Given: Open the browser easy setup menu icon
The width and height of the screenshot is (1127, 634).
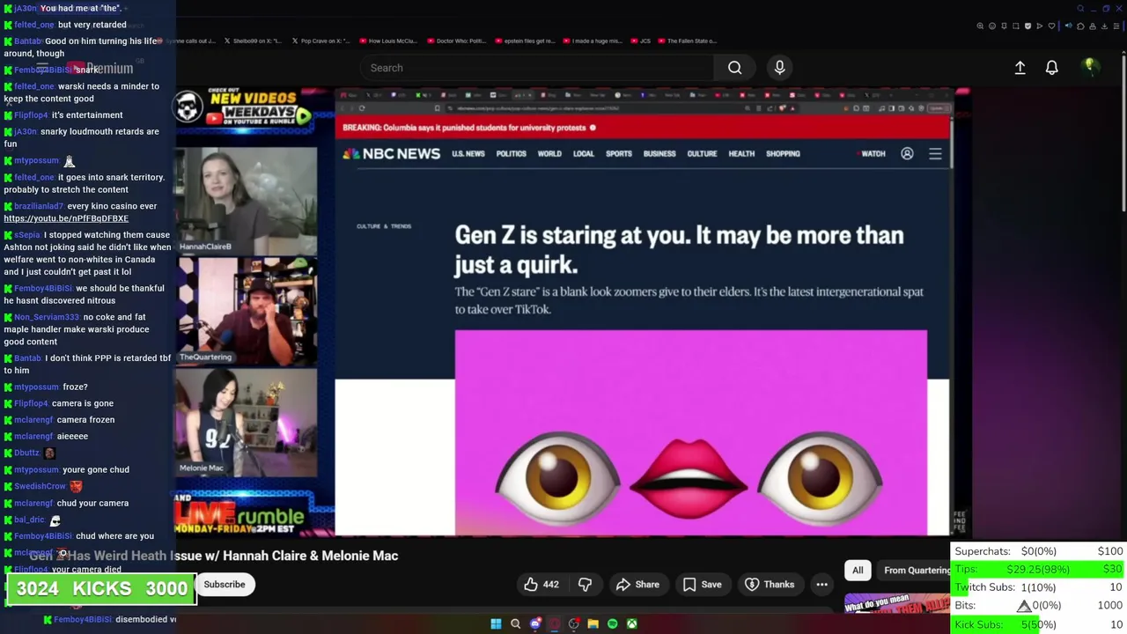Looking at the screenshot, I should click(1116, 26).
